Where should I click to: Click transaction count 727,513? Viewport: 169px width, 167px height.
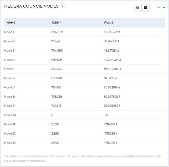tap(56, 106)
